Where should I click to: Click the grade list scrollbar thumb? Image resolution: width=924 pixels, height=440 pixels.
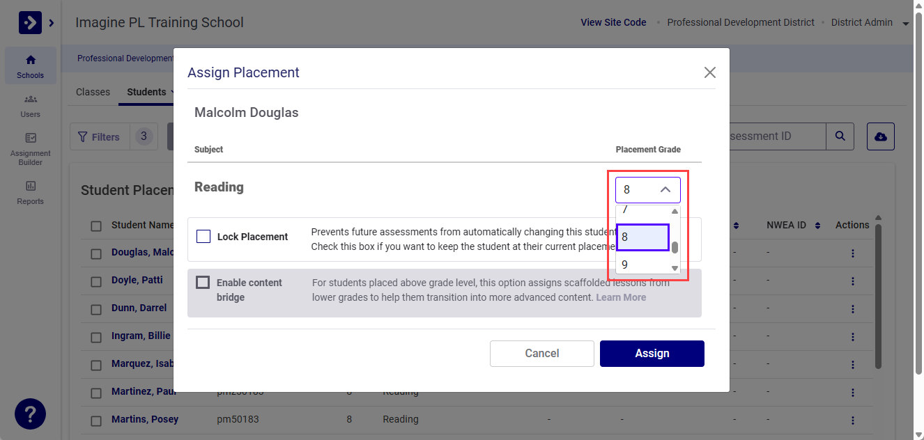(x=675, y=247)
